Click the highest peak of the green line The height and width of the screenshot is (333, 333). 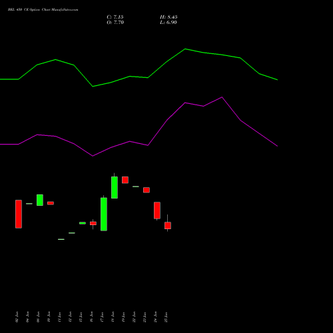(185, 49)
